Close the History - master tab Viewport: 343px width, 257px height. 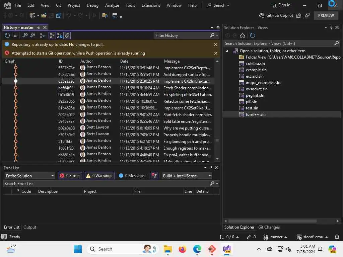pyautogui.click(x=45, y=27)
